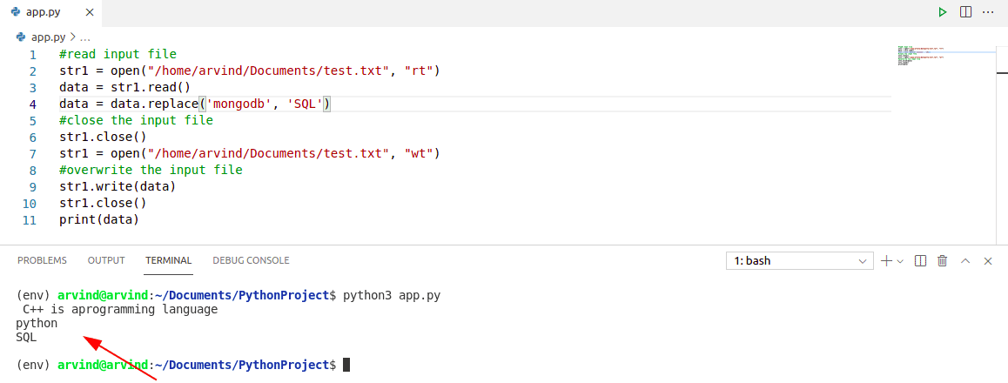Close the app.py editor tab
The image size is (1008, 383).
[x=90, y=12]
